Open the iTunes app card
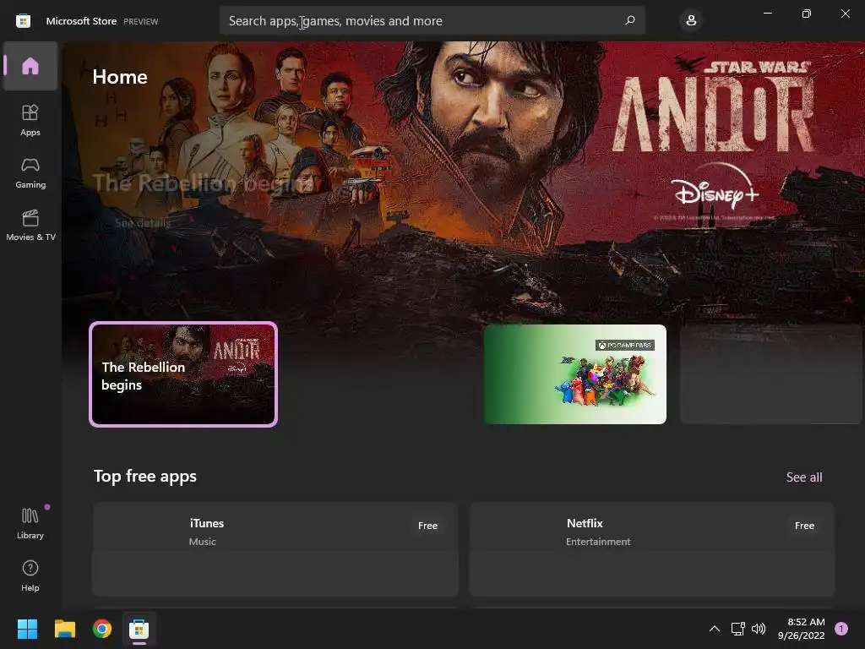This screenshot has width=865, height=649. coord(275,549)
